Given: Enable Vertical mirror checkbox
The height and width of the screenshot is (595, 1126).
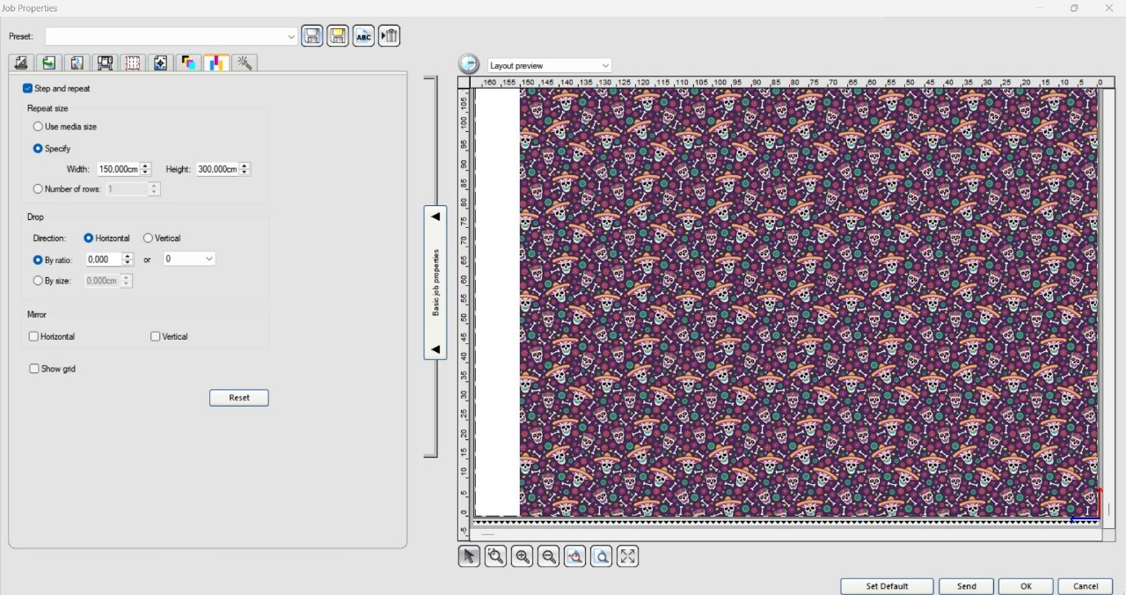Looking at the screenshot, I should [x=156, y=336].
